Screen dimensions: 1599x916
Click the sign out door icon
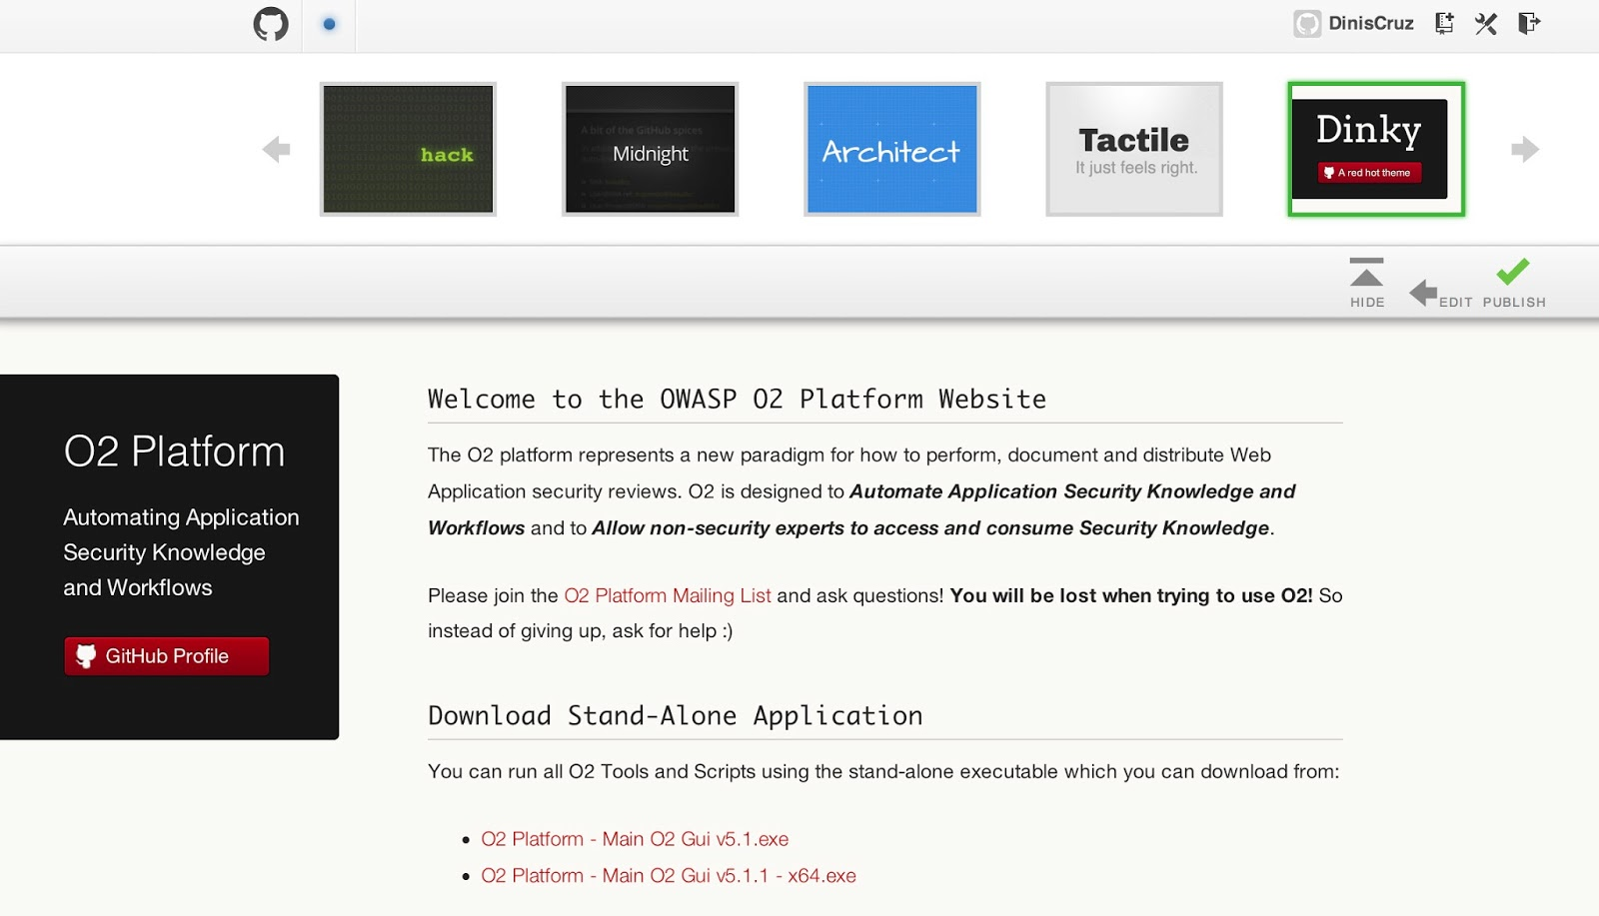pyautogui.click(x=1529, y=23)
